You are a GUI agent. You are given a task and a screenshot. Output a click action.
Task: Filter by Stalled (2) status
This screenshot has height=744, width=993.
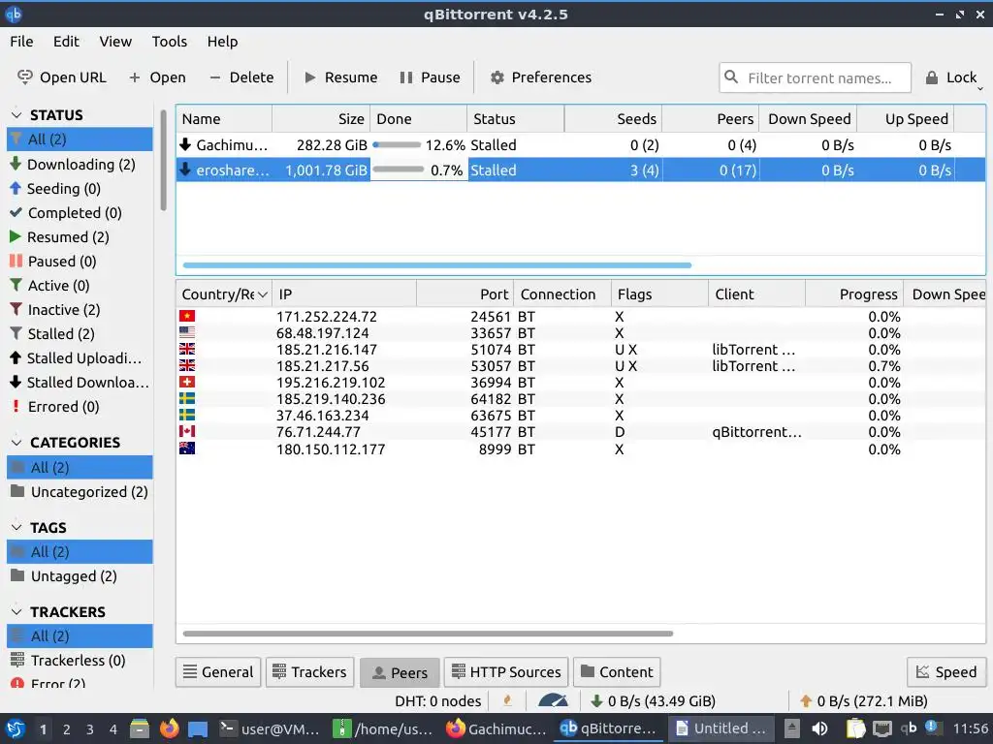(80, 334)
